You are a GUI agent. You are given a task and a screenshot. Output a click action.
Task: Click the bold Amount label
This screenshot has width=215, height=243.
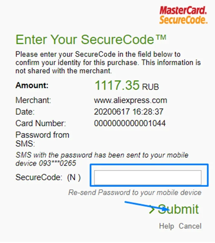pyautogui.click(x=32, y=86)
